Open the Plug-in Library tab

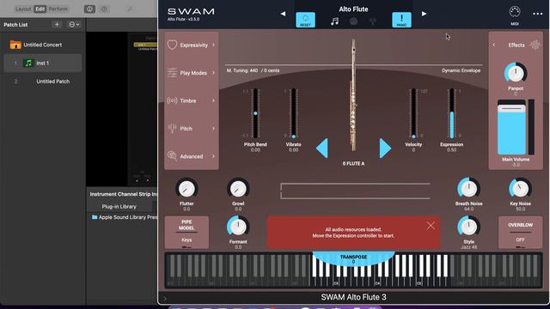pyautogui.click(x=119, y=206)
